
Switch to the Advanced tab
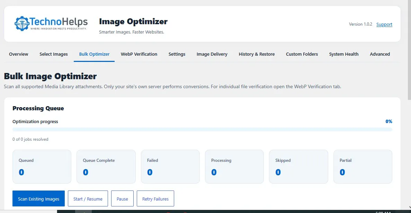coord(380,54)
